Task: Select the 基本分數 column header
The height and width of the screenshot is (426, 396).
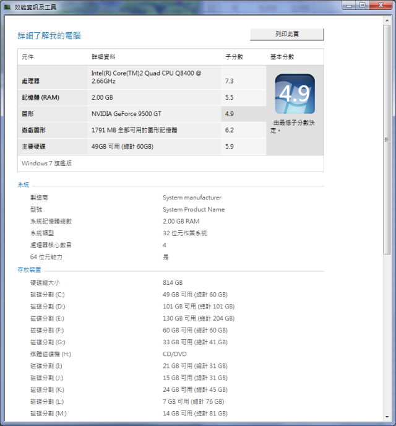Action: point(282,57)
